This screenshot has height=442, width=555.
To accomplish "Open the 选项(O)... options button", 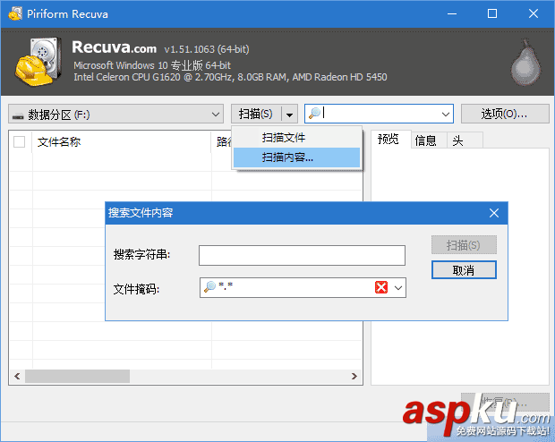I will pos(505,114).
